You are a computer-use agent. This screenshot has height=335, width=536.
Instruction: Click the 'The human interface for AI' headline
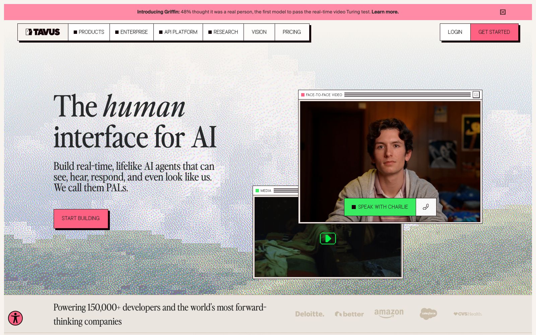pyautogui.click(x=135, y=121)
